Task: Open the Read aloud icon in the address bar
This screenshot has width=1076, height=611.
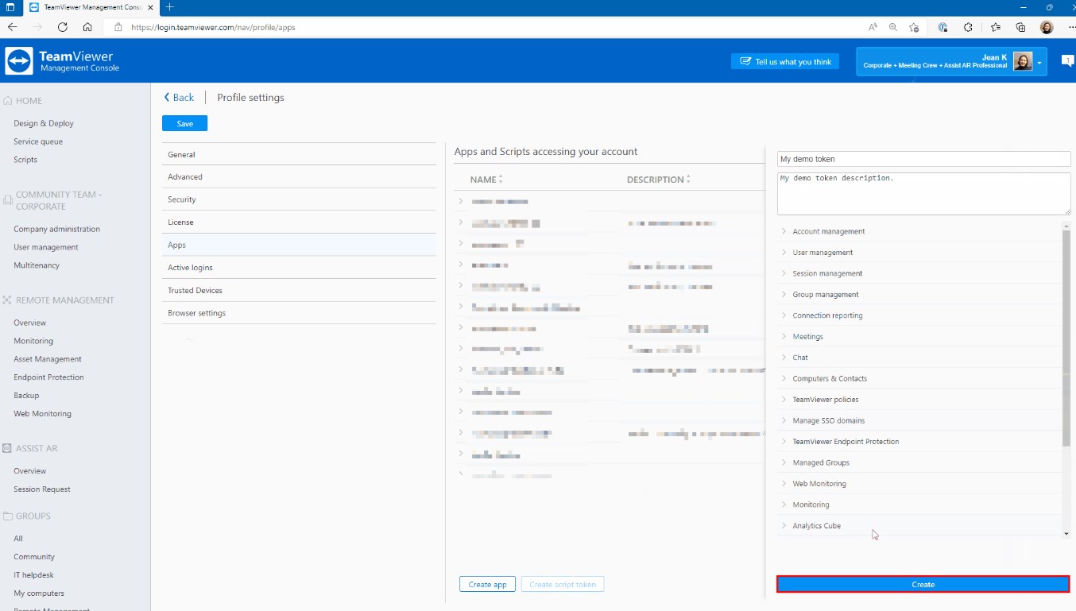Action: click(873, 27)
